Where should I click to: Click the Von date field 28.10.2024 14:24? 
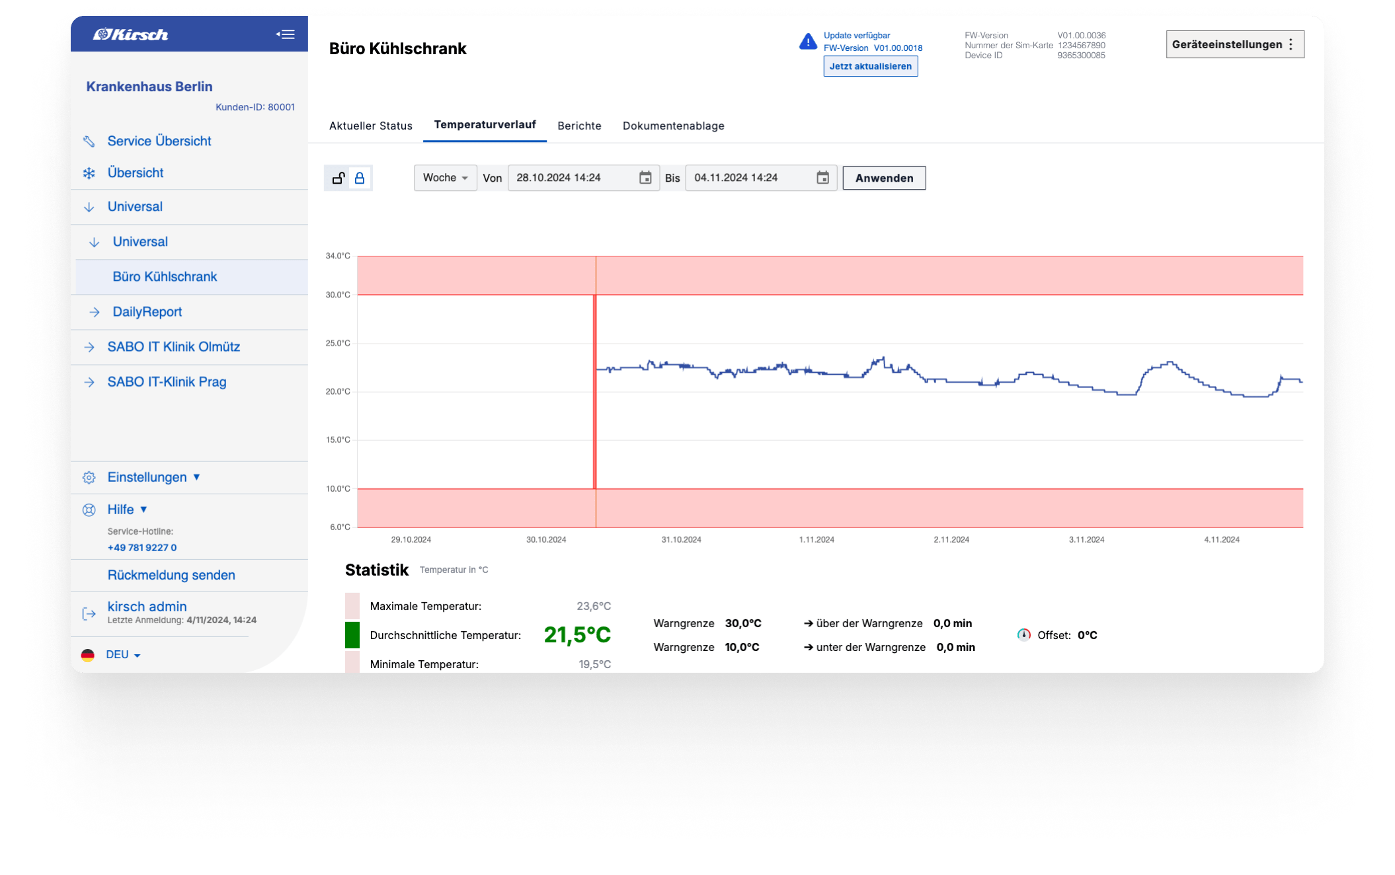point(583,178)
